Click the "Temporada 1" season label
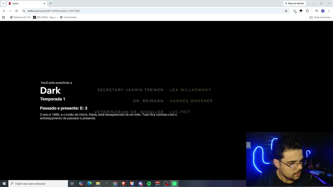333x187 pixels. (53, 99)
